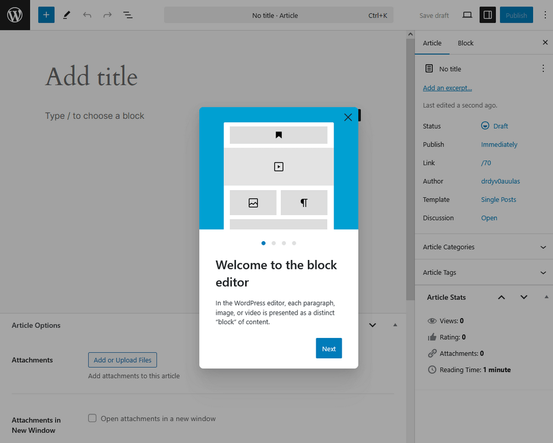Screen dimensions: 553x443
Task: Click the WordPress logo icon
Action: [x=15, y=15]
